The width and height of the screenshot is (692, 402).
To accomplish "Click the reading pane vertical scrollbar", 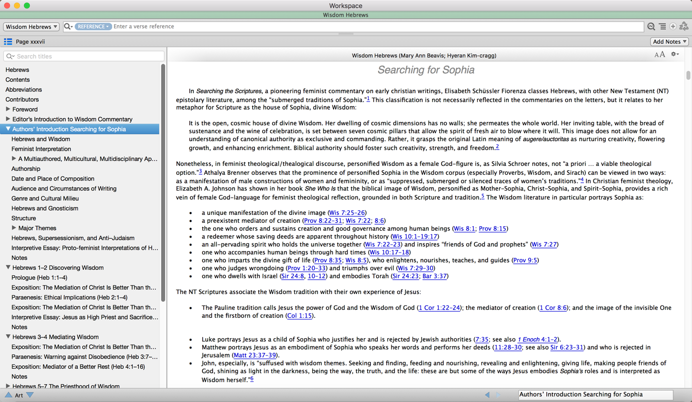I will pyautogui.click(x=688, y=75).
